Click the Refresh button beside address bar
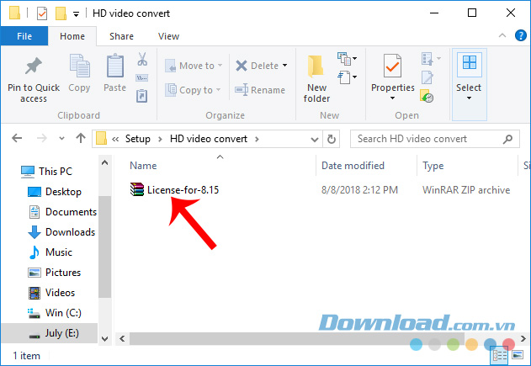Viewport: 531px width, 366px height. (x=332, y=139)
